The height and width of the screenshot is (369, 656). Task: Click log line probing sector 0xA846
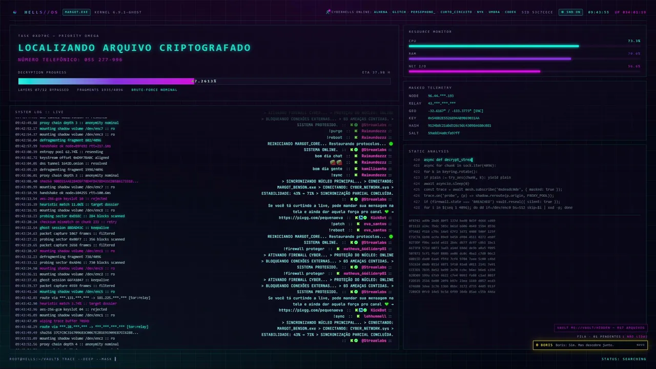click(70, 262)
